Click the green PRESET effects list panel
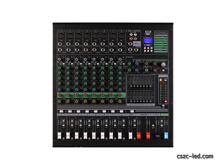The height and width of the screenshot is (162, 216). 161,42
